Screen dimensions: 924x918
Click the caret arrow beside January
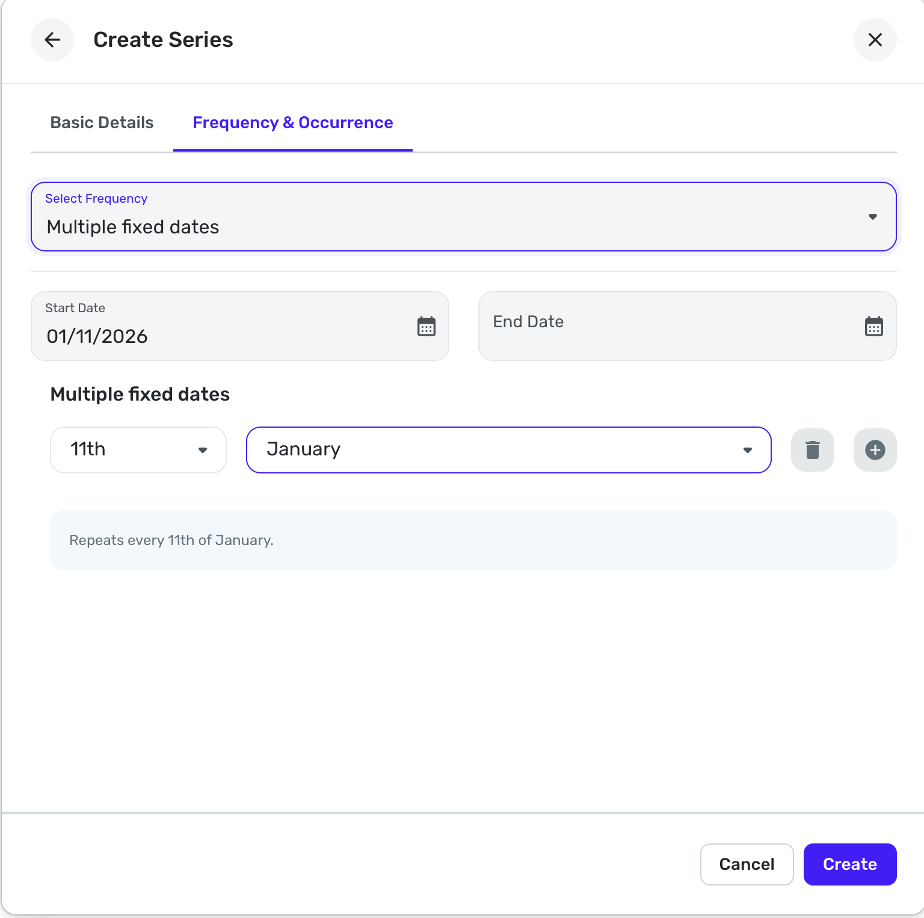747,450
